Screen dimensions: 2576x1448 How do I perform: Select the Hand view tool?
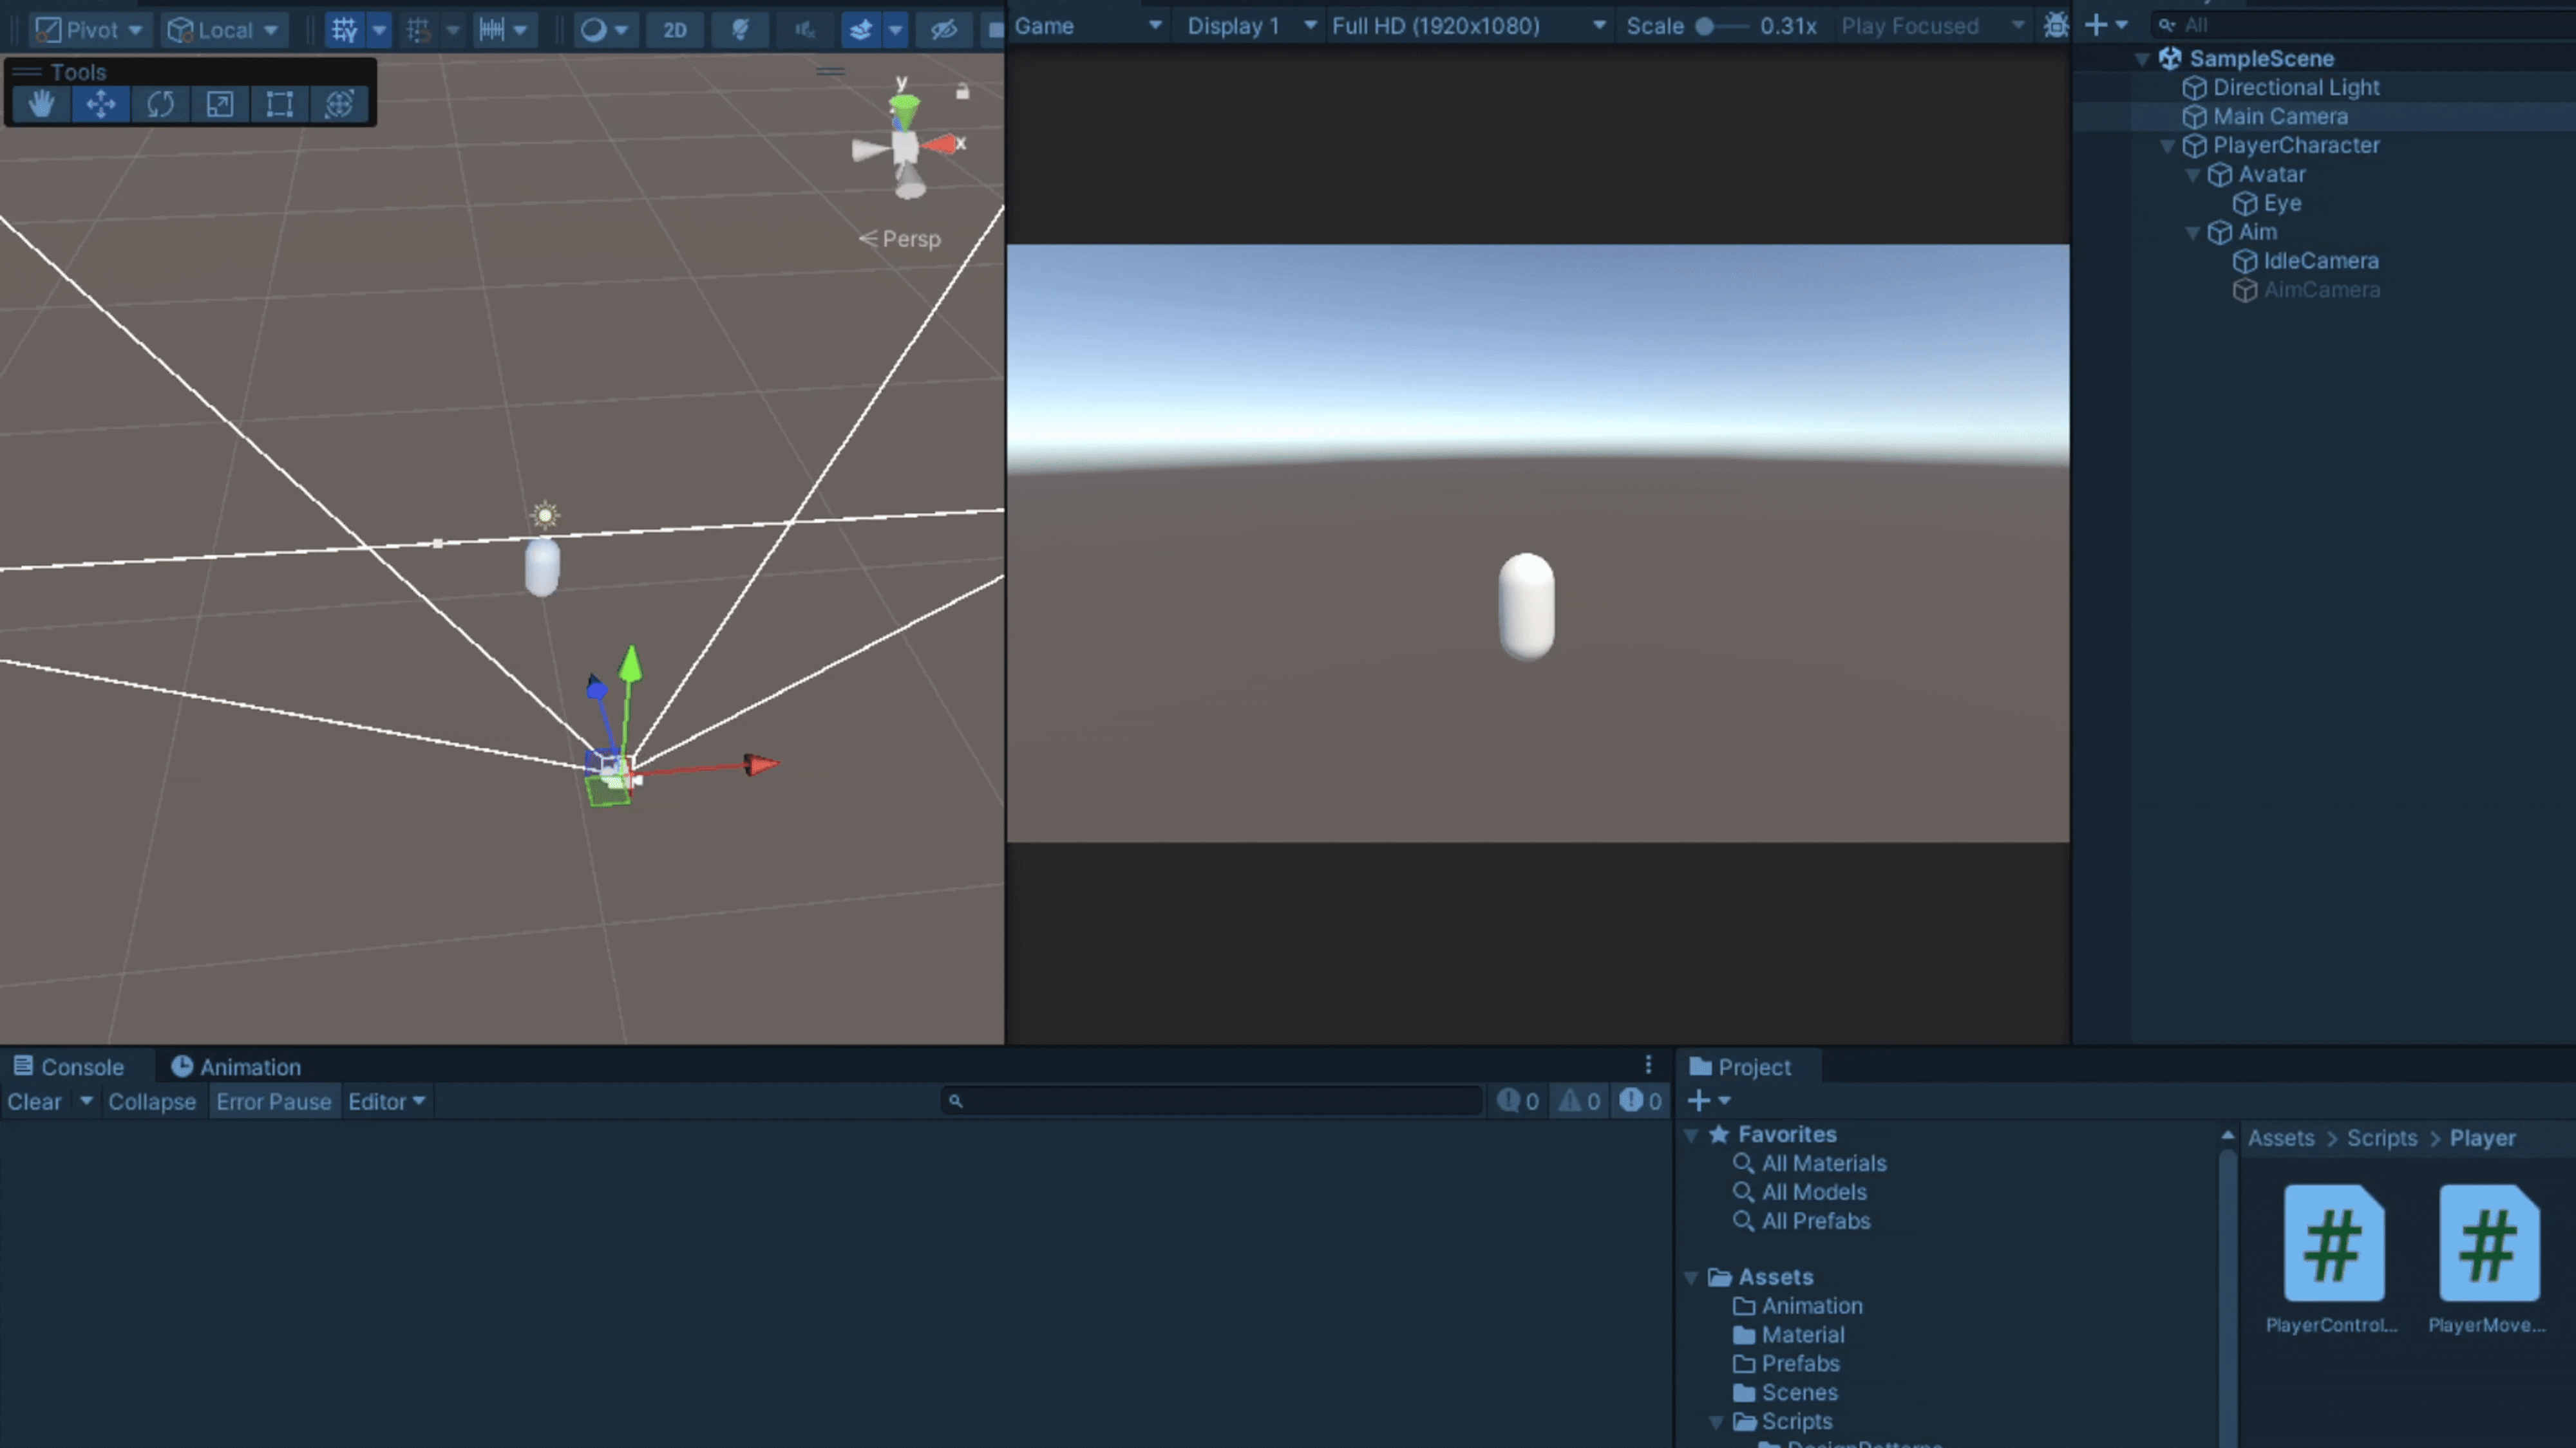[x=41, y=104]
